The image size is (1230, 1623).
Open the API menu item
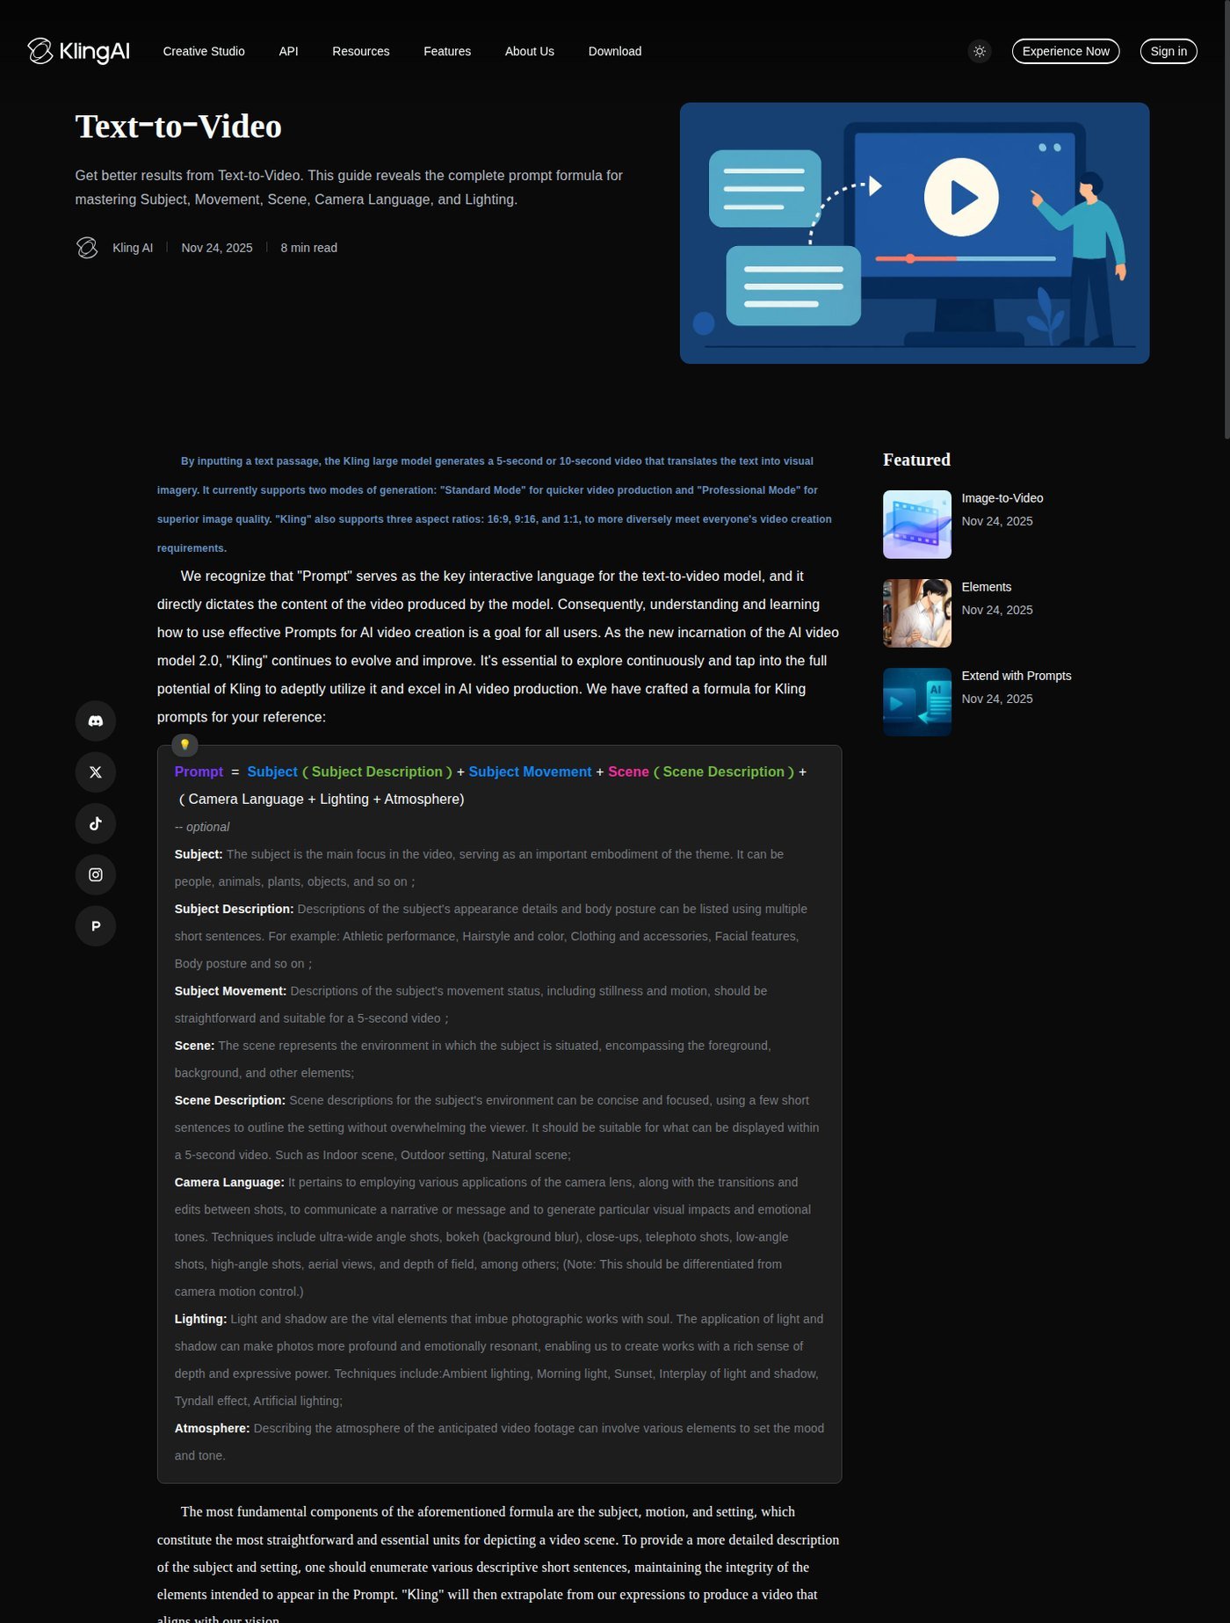pyautogui.click(x=288, y=51)
